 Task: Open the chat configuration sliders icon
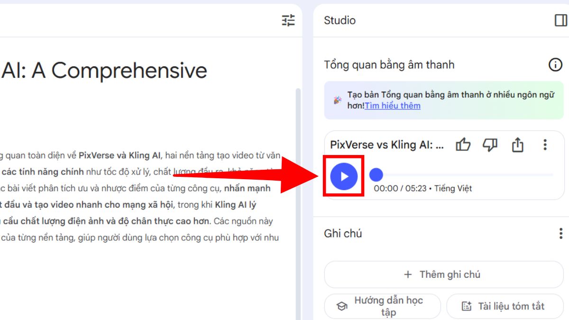point(288,20)
